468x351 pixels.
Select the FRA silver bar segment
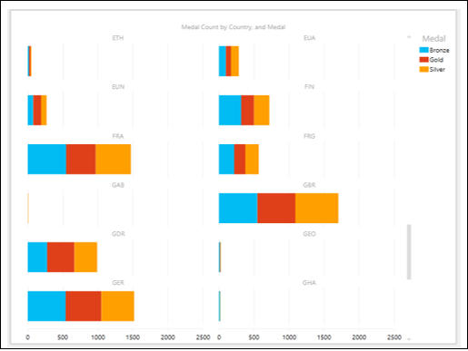113,159
